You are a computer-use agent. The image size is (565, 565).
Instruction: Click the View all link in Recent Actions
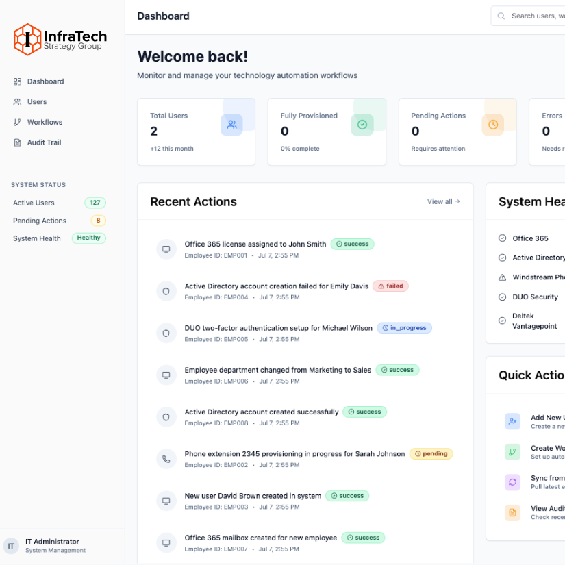443,202
